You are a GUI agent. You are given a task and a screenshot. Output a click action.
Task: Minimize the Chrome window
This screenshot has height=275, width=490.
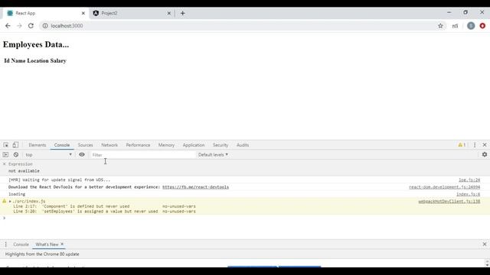[449, 12]
